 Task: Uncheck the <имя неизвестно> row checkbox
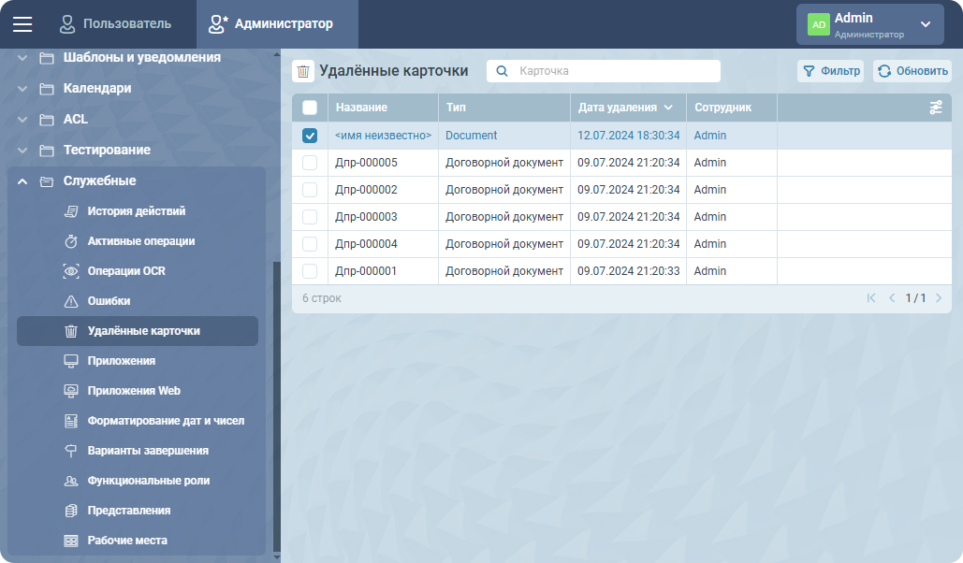click(x=310, y=136)
